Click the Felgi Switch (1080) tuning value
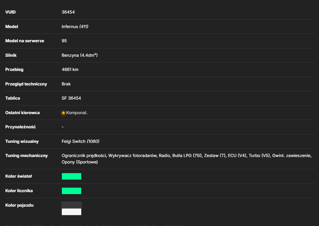Viewport: 319px width, 226px height. click(80, 141)
